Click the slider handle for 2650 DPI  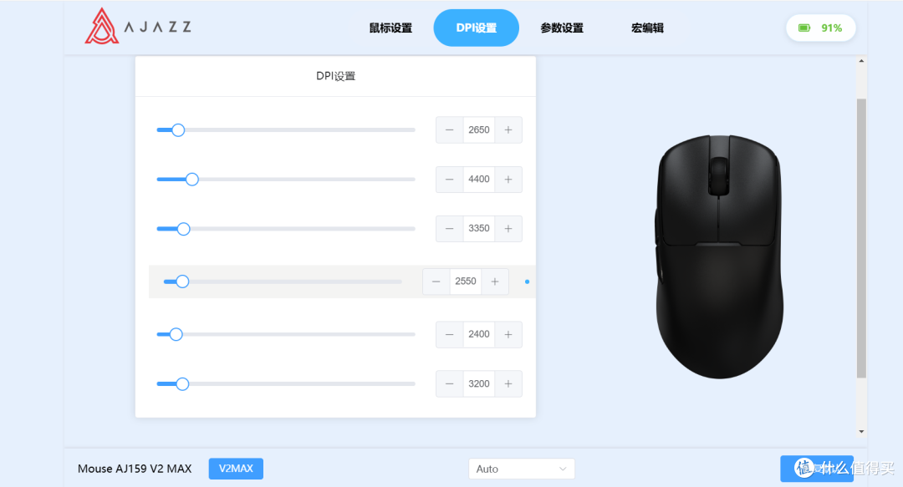tap(179, 130)
